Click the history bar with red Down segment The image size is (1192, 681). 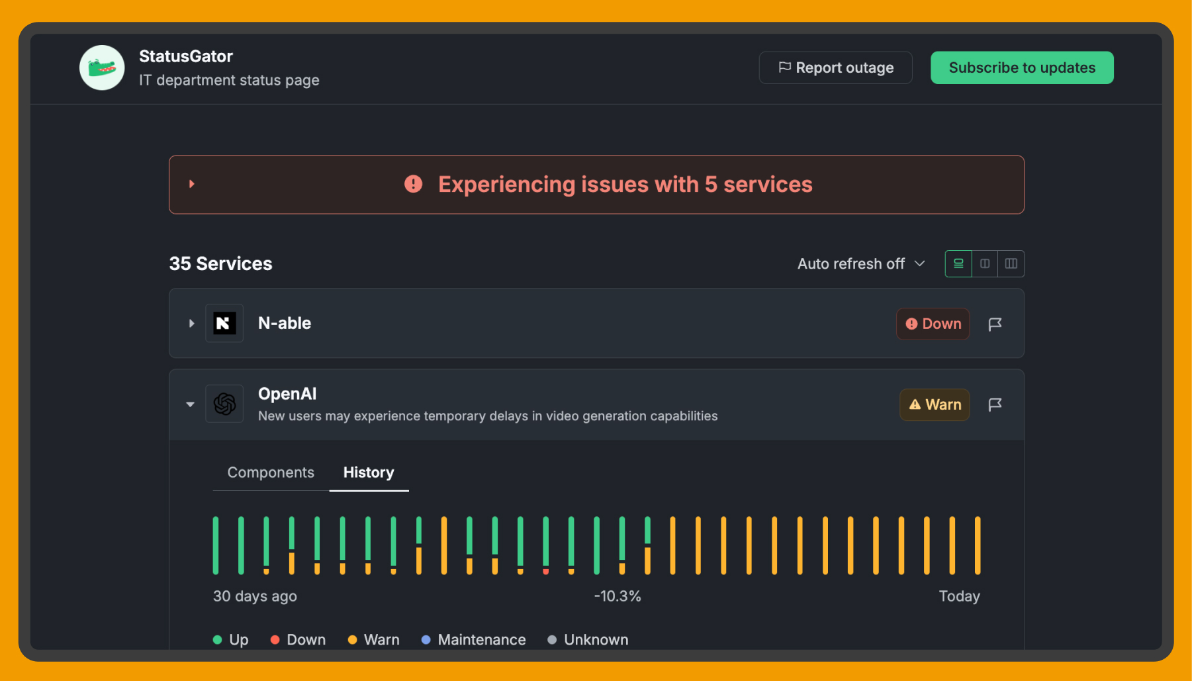click(546, 545)
